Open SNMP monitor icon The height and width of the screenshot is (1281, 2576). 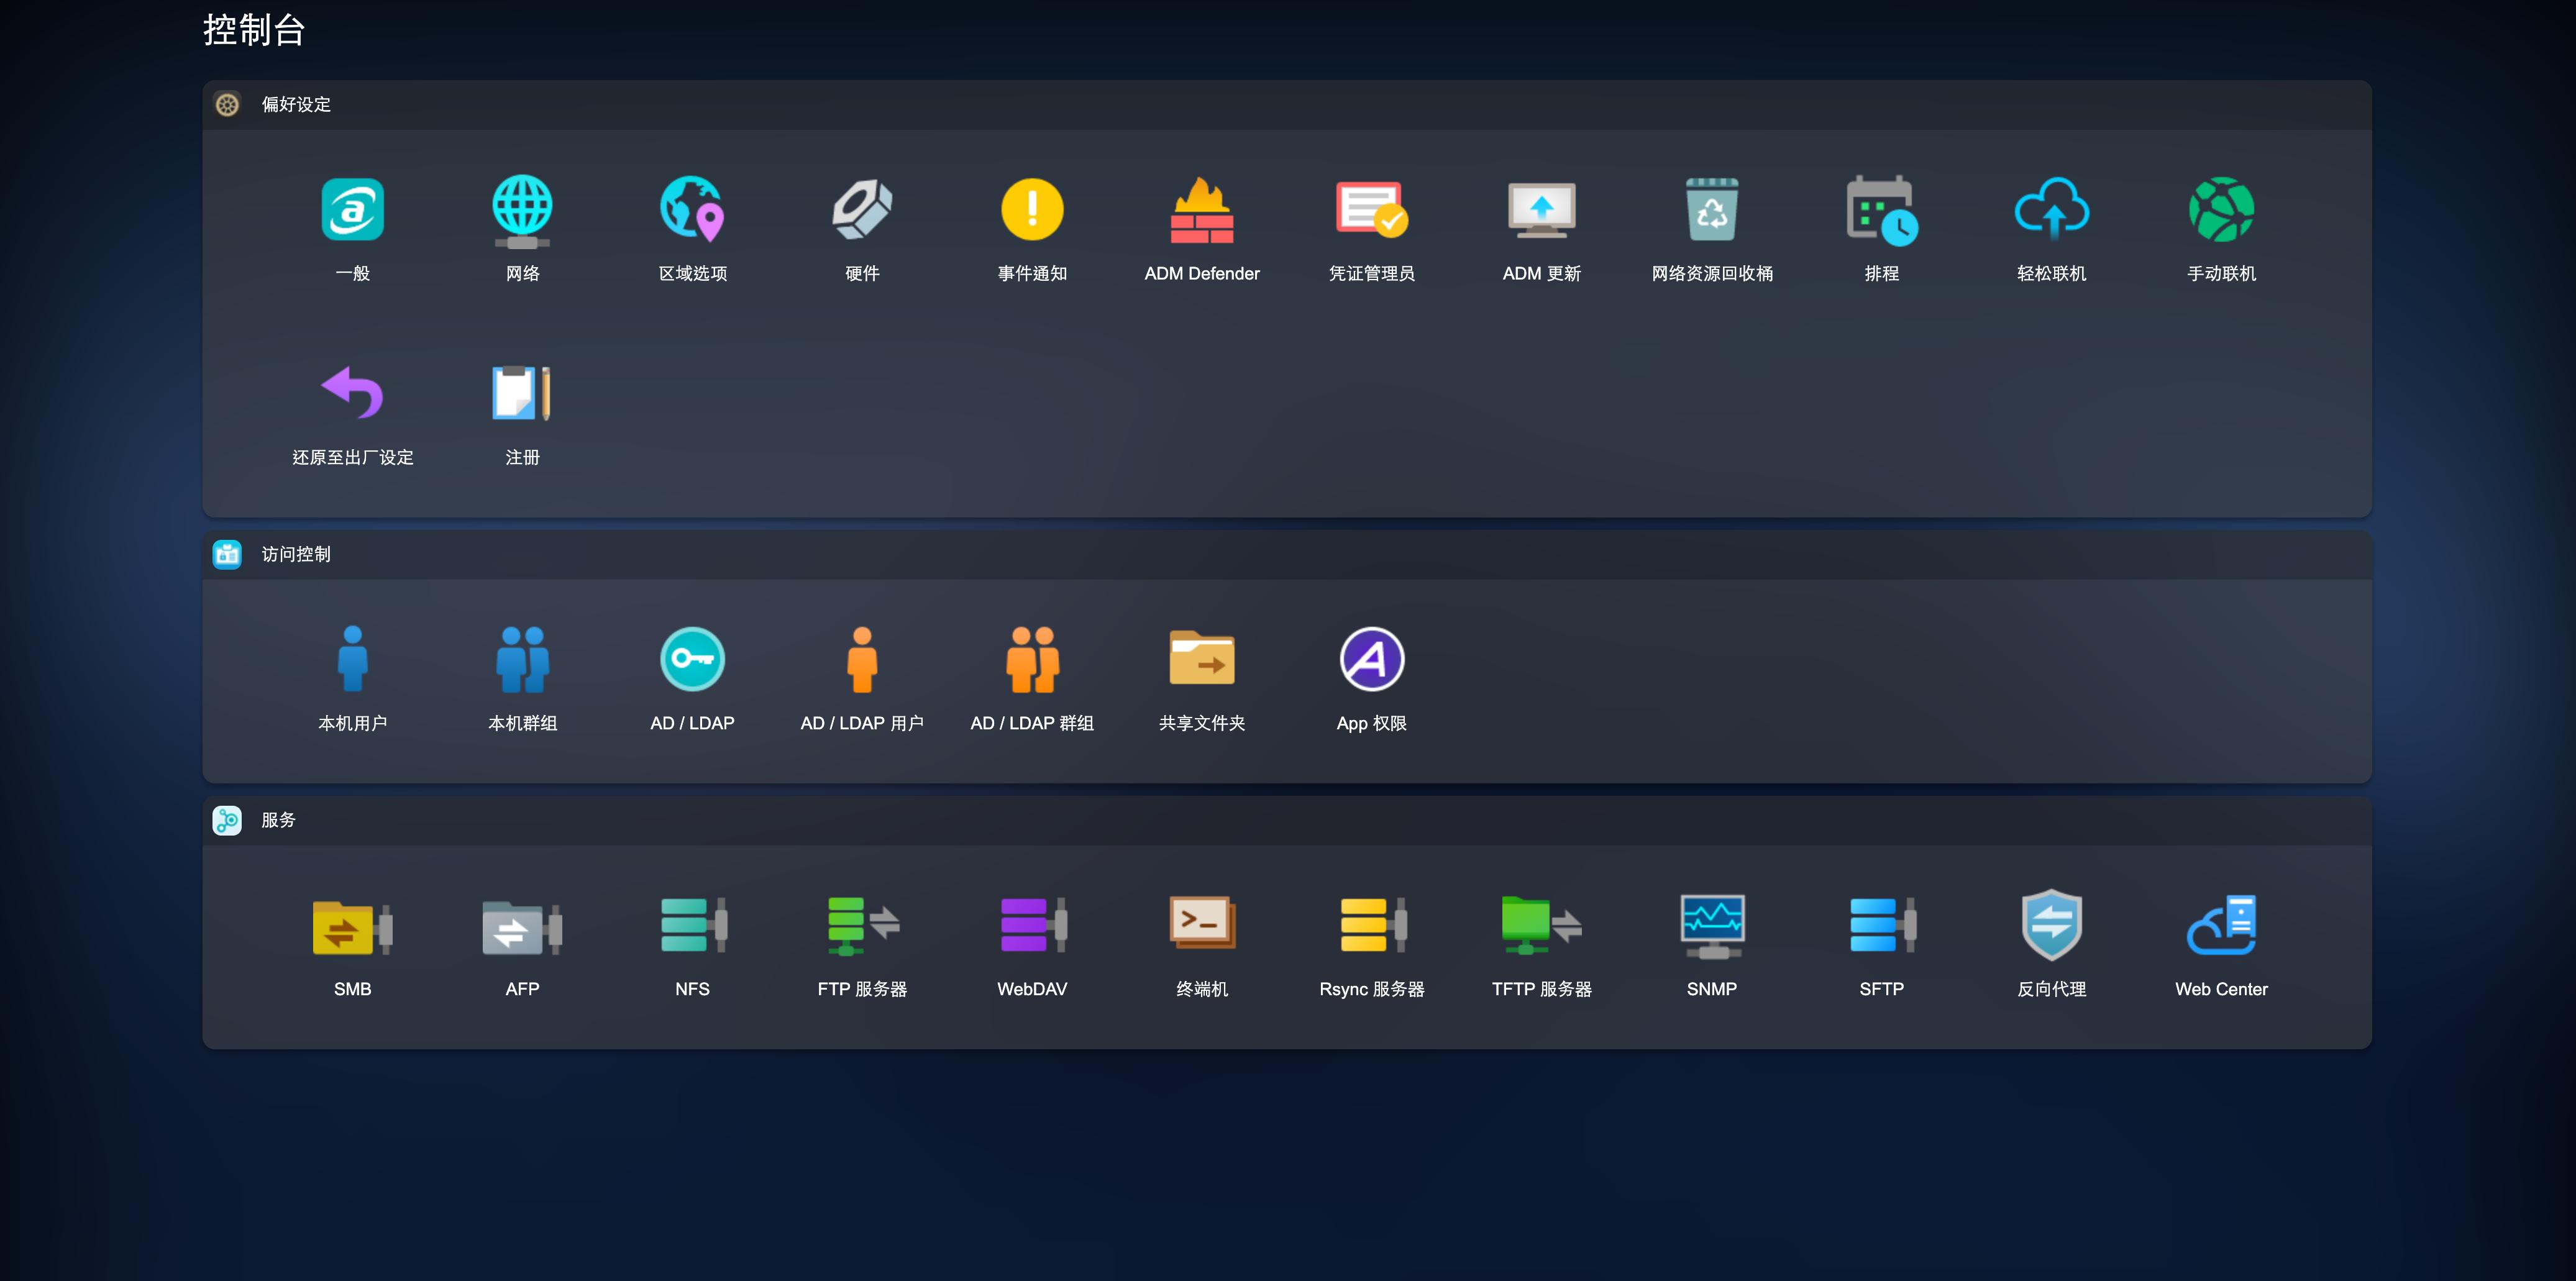[x=1711, y=925]
